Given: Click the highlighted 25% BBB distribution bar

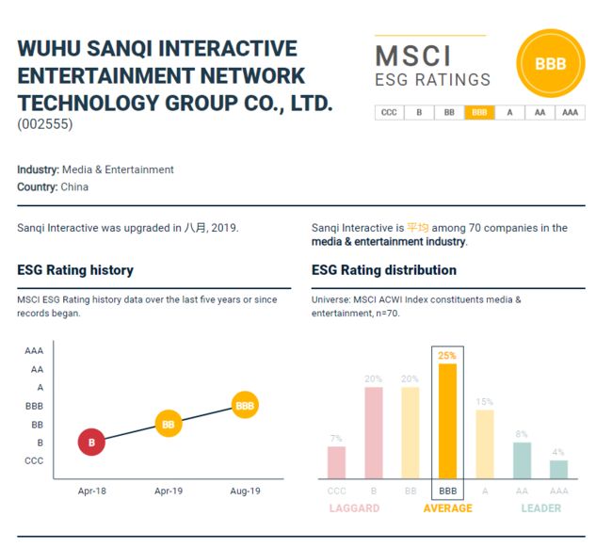Looking at the screenshot, I should pyautogui.click(x=447, y=422).
